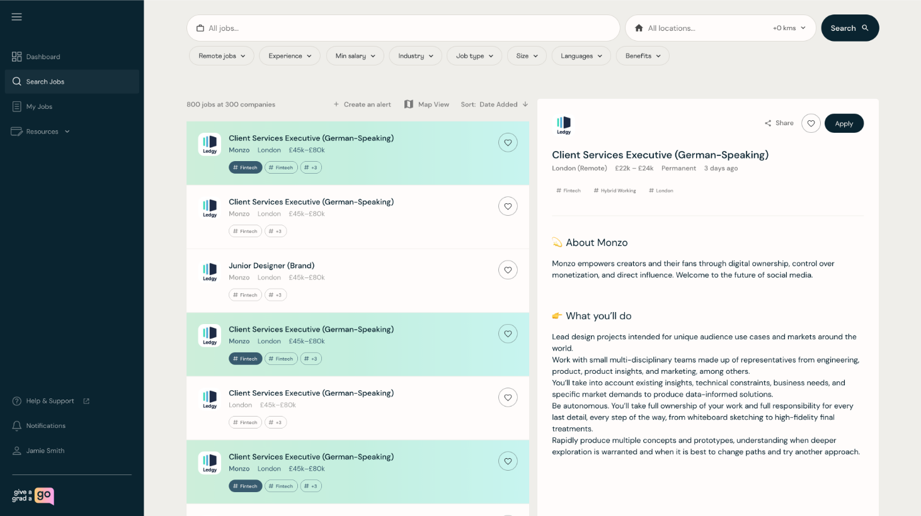921x516 pixels.
Task: Select My Jobs in the sidebar
Action: coord(38,106)
